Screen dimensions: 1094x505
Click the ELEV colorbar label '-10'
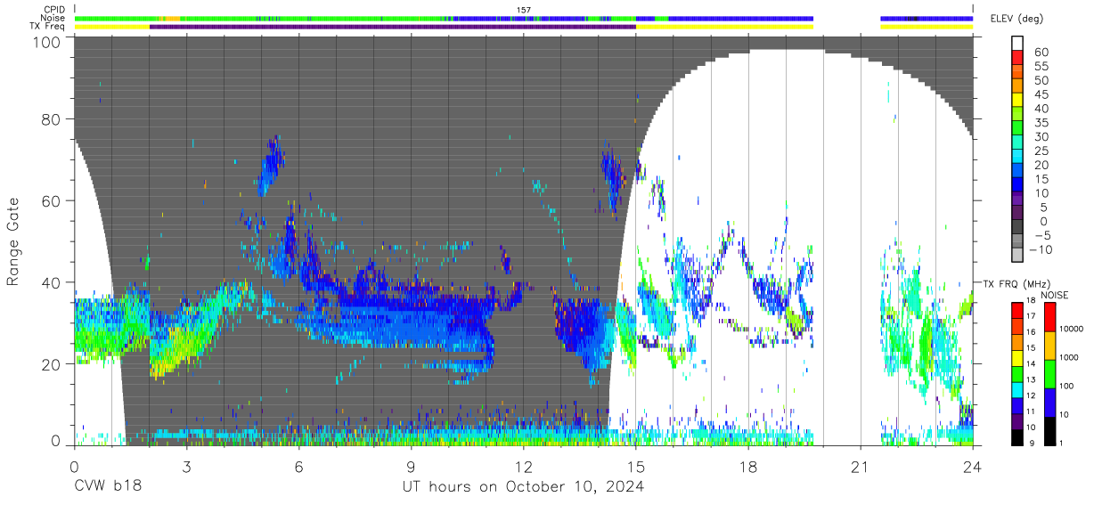[1041, 249]
